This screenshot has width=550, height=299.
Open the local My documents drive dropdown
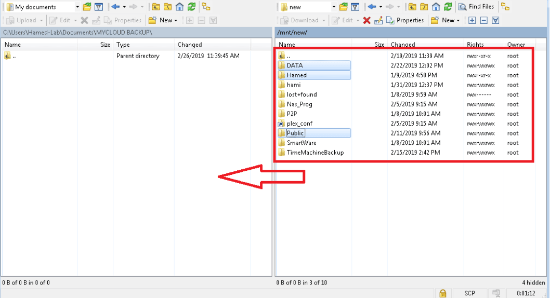[77, 7]
